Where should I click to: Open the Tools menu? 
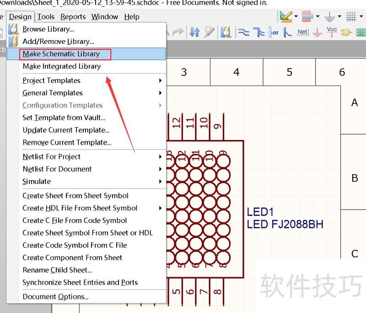[46, 16]
